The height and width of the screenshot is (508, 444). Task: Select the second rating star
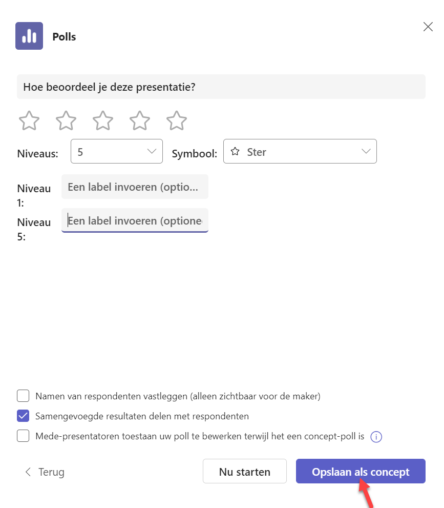pos(66,120)
